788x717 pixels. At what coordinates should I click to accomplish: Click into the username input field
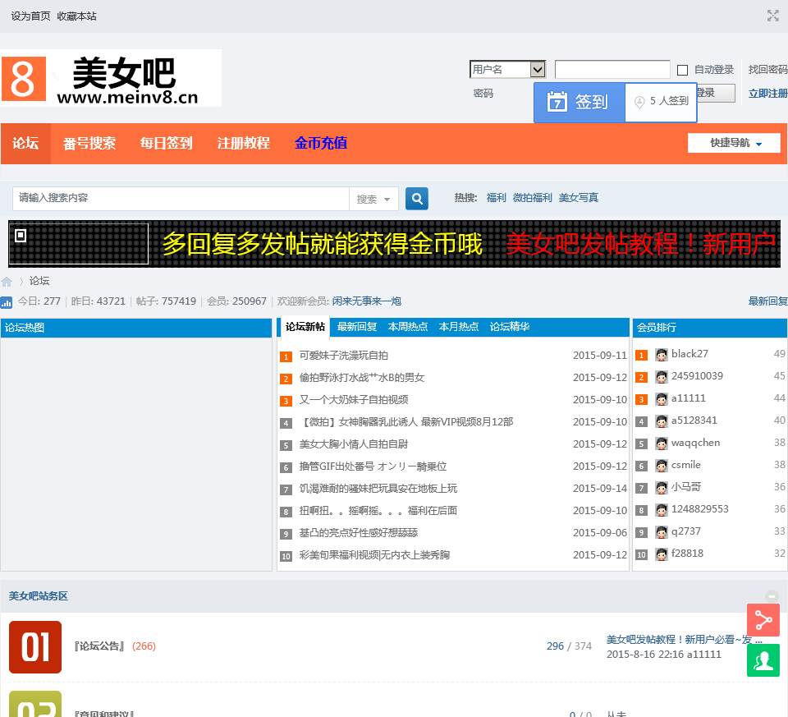(612, 69)
